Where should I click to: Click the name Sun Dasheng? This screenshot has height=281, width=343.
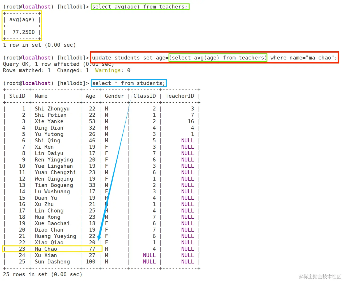[52, 262]
